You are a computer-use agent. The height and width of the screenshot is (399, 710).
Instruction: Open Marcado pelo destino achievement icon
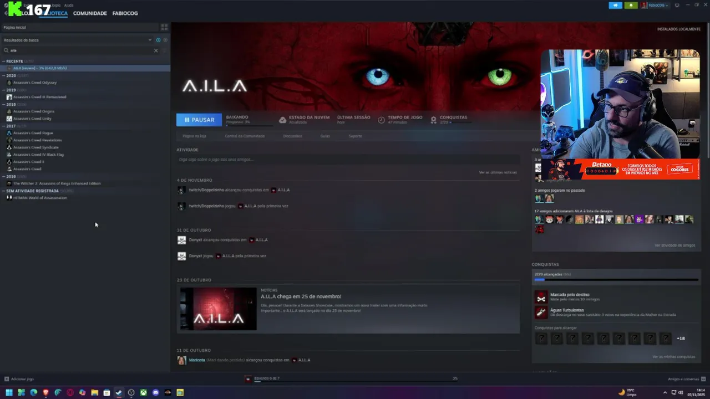(541, 297)
